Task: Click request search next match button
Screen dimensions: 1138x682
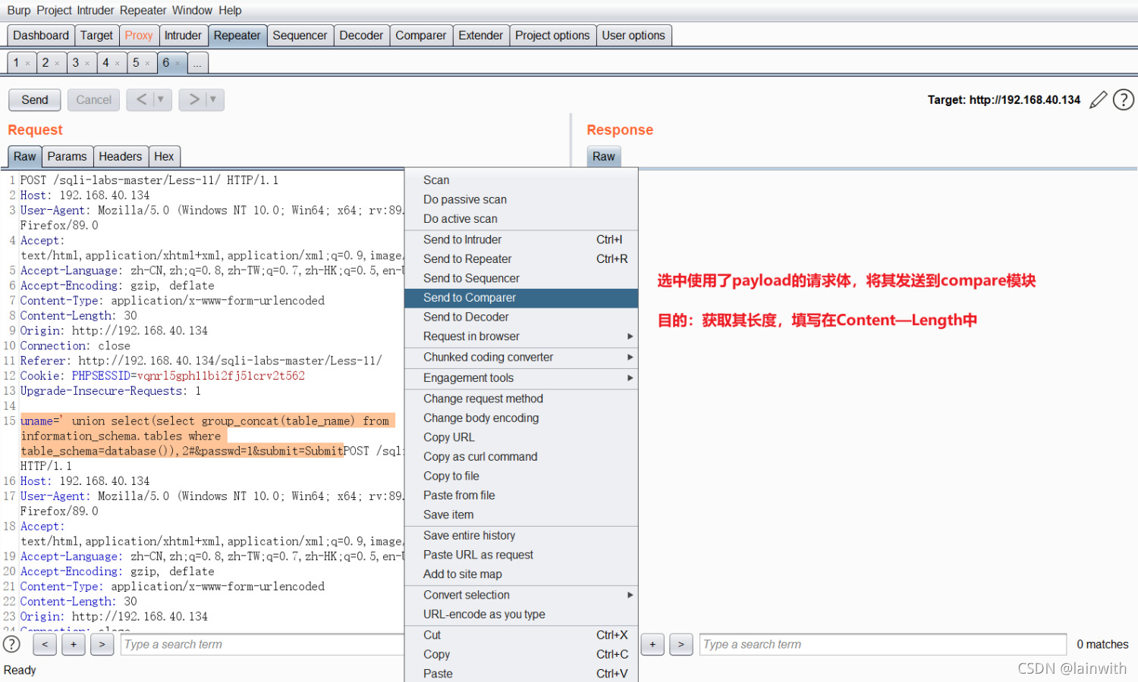Action: [x=102, y=644]
